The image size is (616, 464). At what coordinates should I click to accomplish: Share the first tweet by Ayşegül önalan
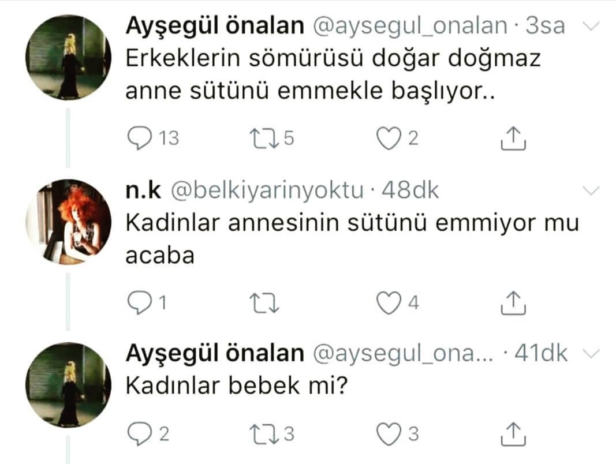pos(513,138)
